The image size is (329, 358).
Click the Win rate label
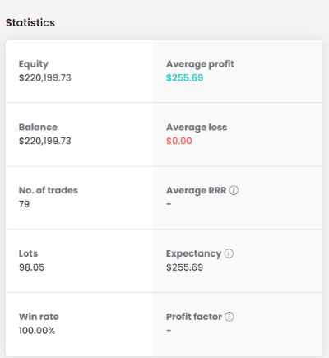pyautogui.click(x=39, y=317)
